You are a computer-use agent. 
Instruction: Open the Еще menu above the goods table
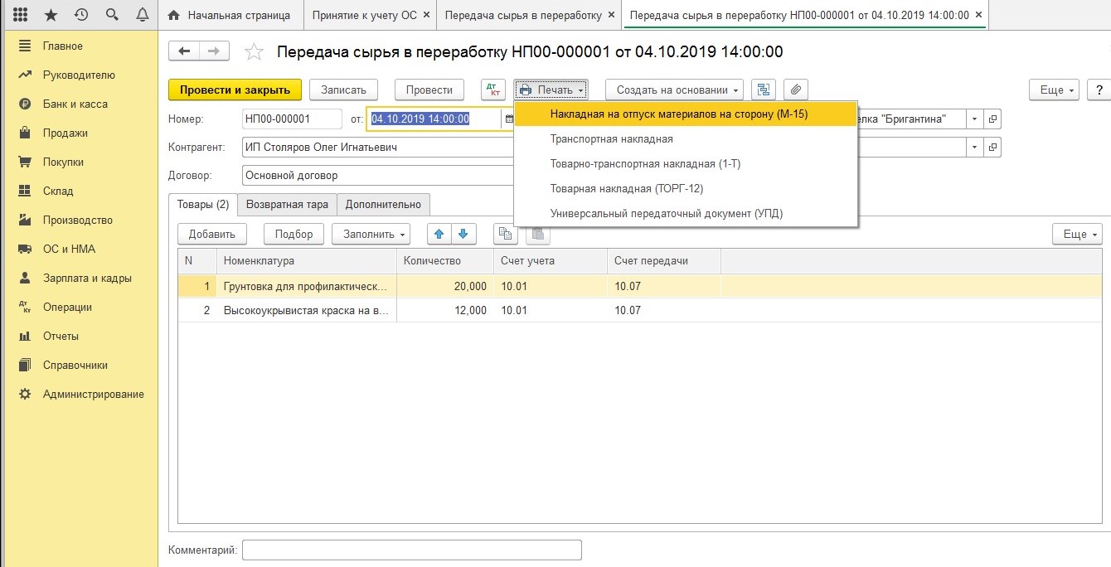pyautogui.click(x=1077, y=234)
